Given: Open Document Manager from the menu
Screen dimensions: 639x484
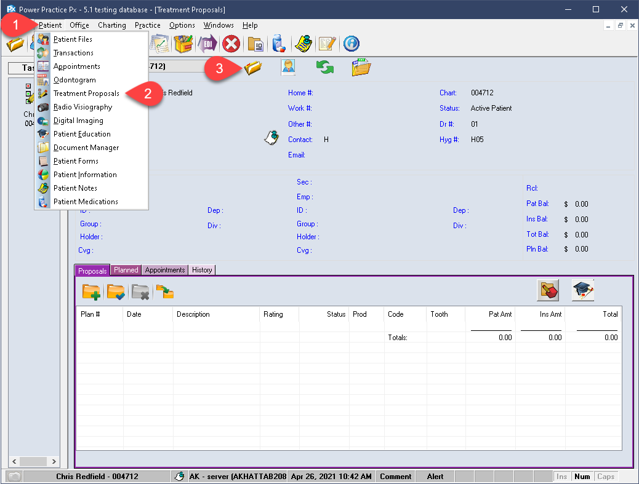Looking at the screenshot, I should (x=91, y=148).
